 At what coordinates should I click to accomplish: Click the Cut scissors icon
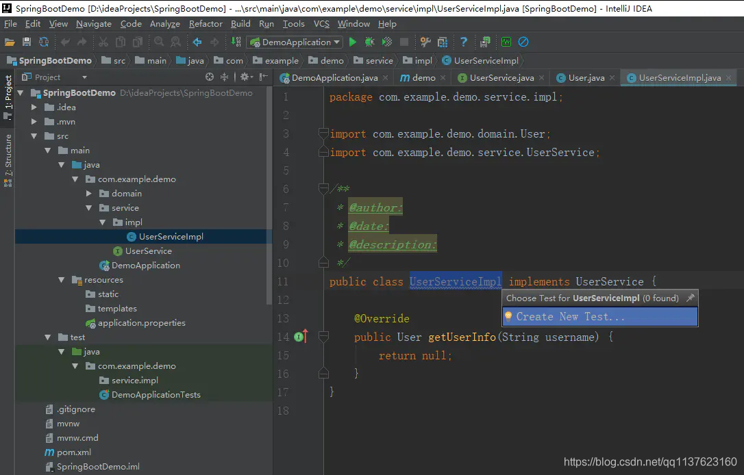103,42
